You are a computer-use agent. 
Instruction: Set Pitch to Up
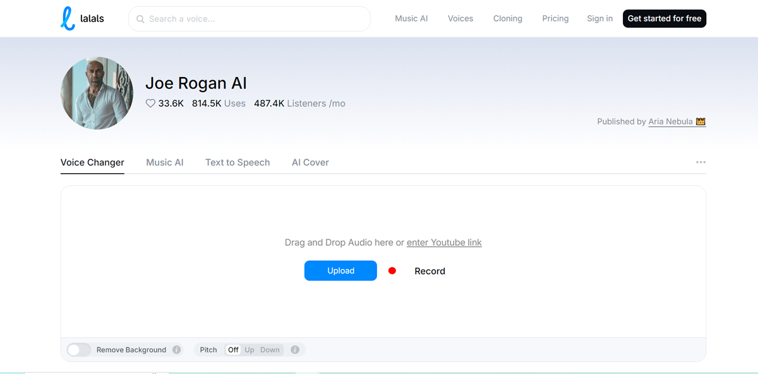coord(250,350)
